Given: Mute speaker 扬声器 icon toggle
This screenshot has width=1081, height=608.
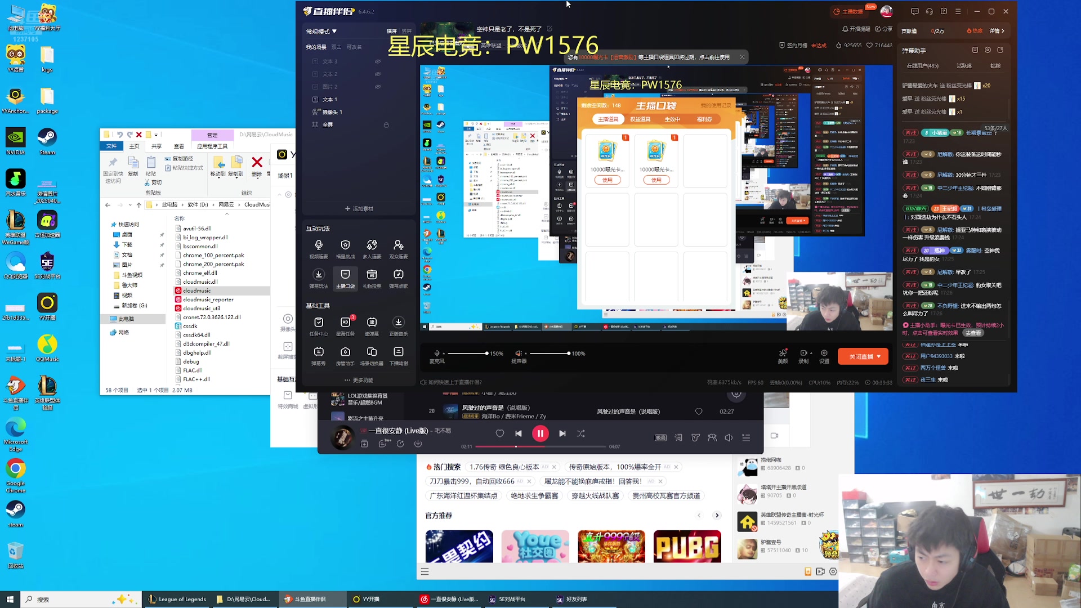Looking at the screenshot, I should click(519, 354).
